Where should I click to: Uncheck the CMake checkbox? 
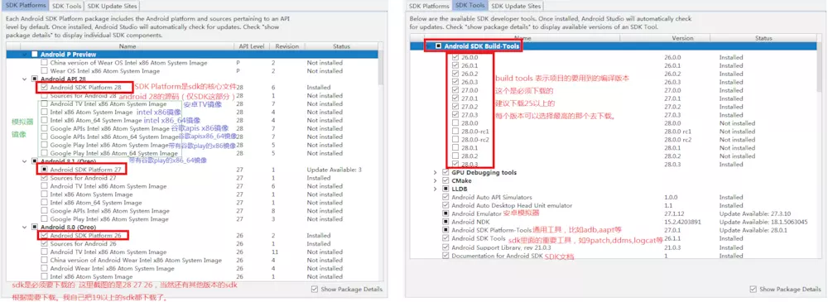click(x=445, y=180)
